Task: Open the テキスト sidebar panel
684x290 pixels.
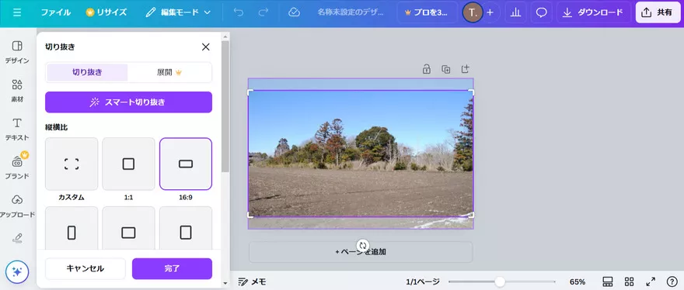Action: pyautogui.click(x=17, y=129)
